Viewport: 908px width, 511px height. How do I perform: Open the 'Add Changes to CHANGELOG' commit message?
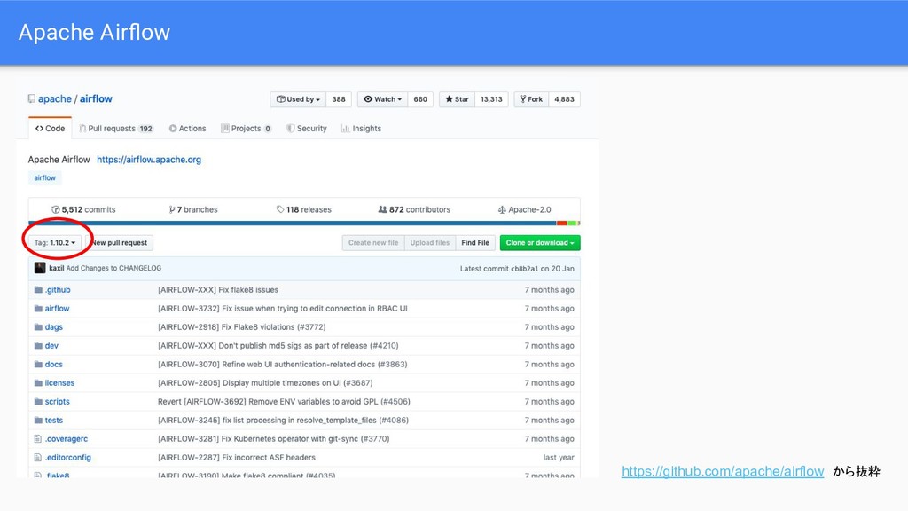click(x=114, y=268)
